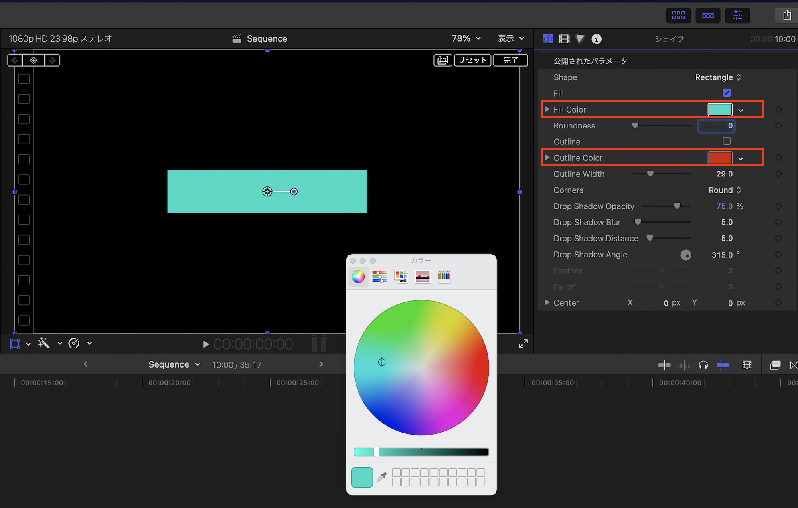Expand the Fill Color disclosure triangle
The width and height of the screenshot is (798, 508).
click(547, 109)
